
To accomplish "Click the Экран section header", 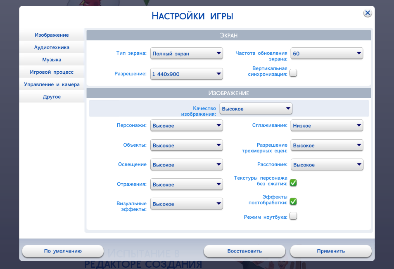I will pyautogui.click(x=229, y=35).
